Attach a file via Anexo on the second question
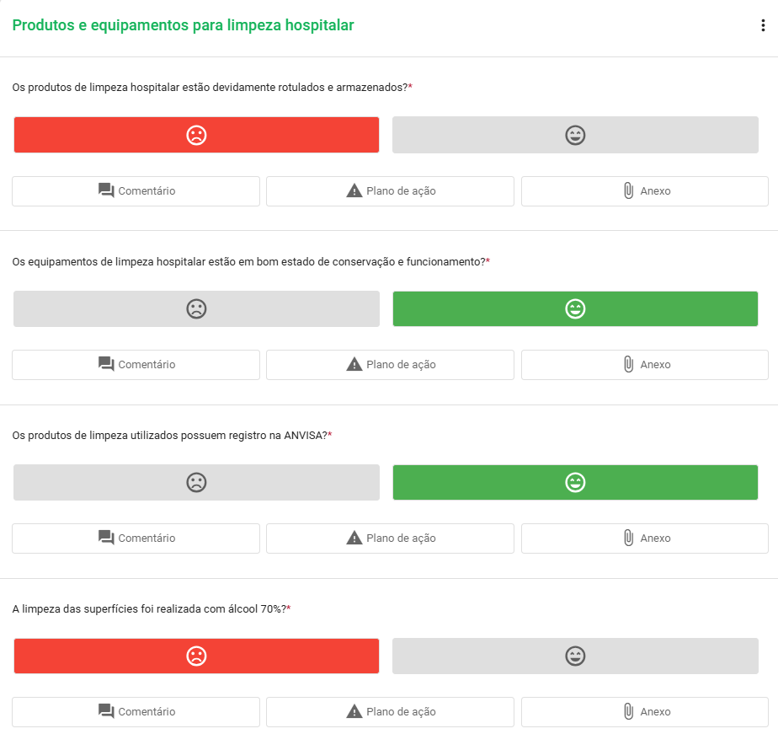 pos(644,364)
